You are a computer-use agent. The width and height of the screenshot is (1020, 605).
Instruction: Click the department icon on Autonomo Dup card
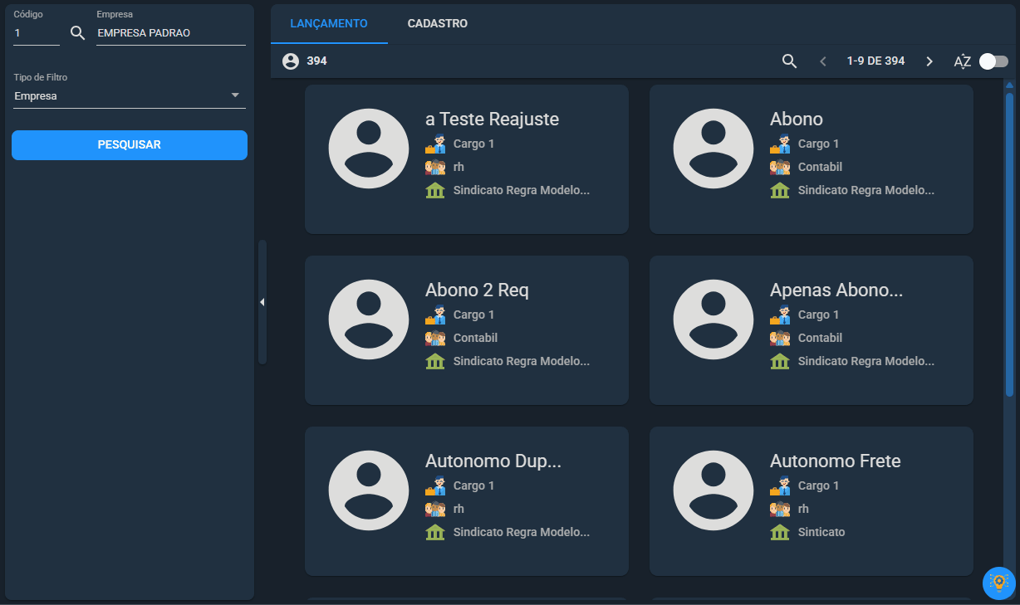435,510
